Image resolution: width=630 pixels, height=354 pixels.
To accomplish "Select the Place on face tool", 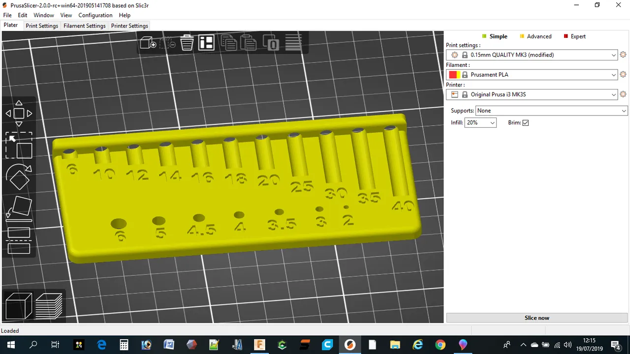I will pyautogui.click(x=19, y=209).
